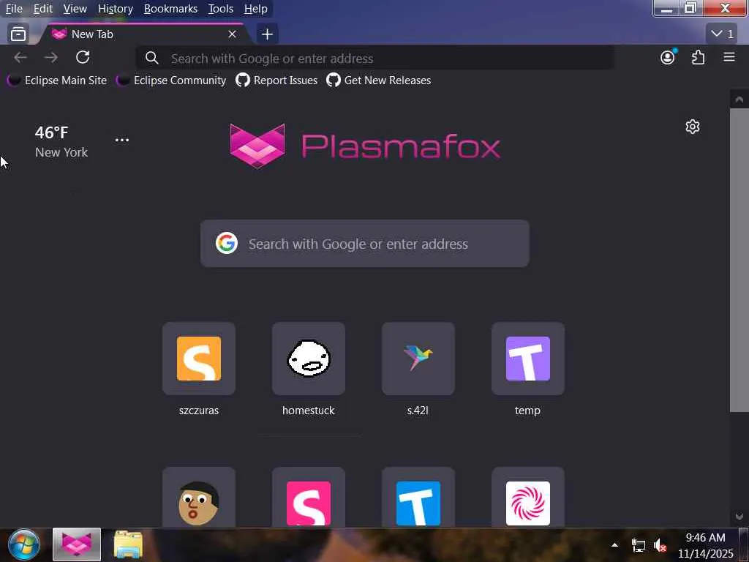Open the weather widget options menu
This screenshot has height=562, width=749.
coord(122,140)
